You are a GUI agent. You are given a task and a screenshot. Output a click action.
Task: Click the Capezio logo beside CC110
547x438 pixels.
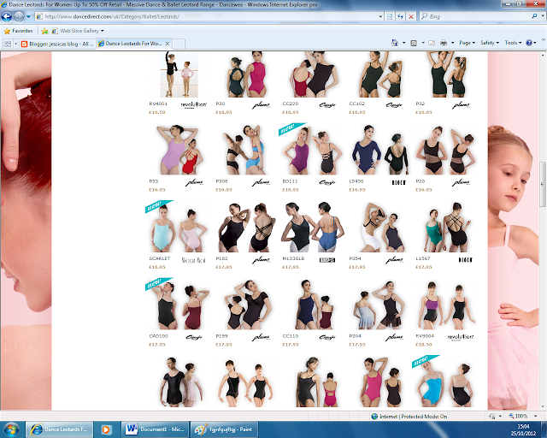click(327, 337)
